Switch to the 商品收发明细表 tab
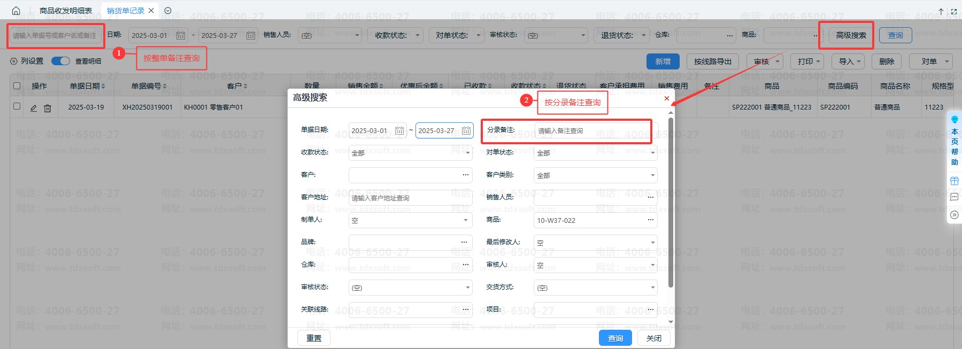The image size is (962, 349). coord(66,11)
